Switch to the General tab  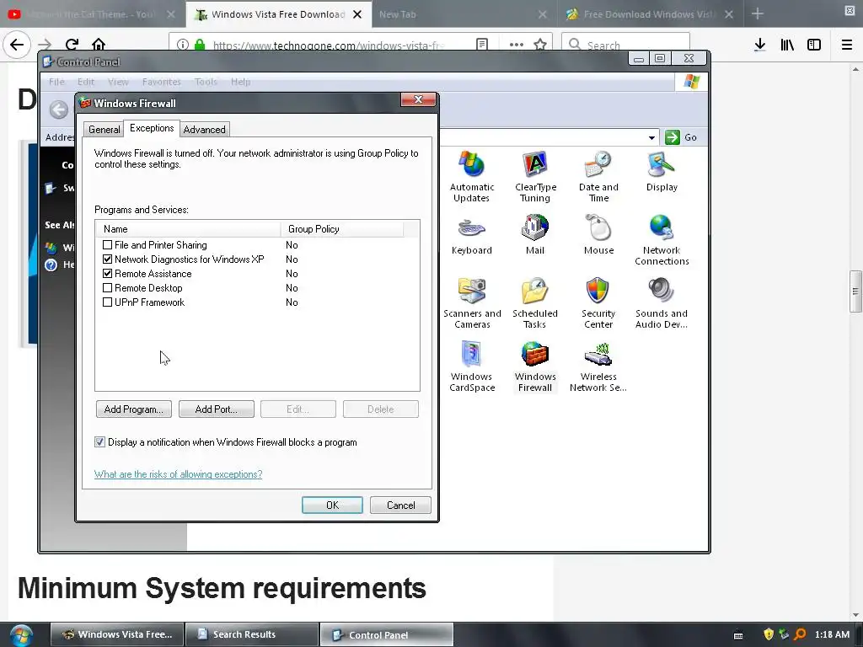tap(104, 129)
